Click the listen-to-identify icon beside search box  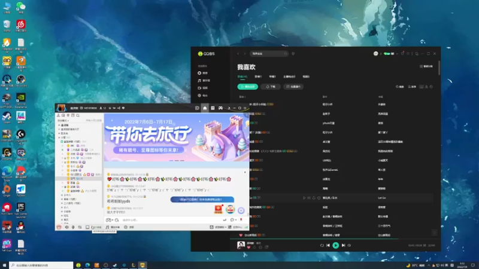[293, 54]
